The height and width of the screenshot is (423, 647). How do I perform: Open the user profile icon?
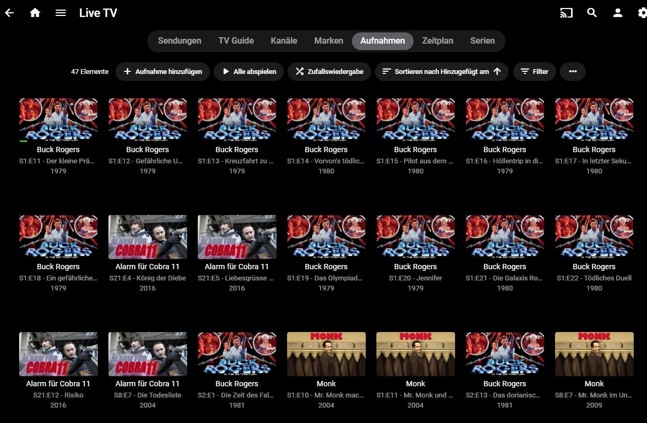coord(618,13)
